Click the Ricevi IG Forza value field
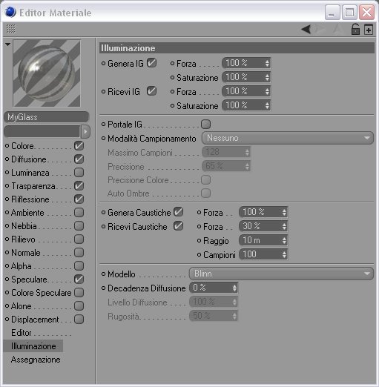379x387 pixels. (x=246, y=91)
